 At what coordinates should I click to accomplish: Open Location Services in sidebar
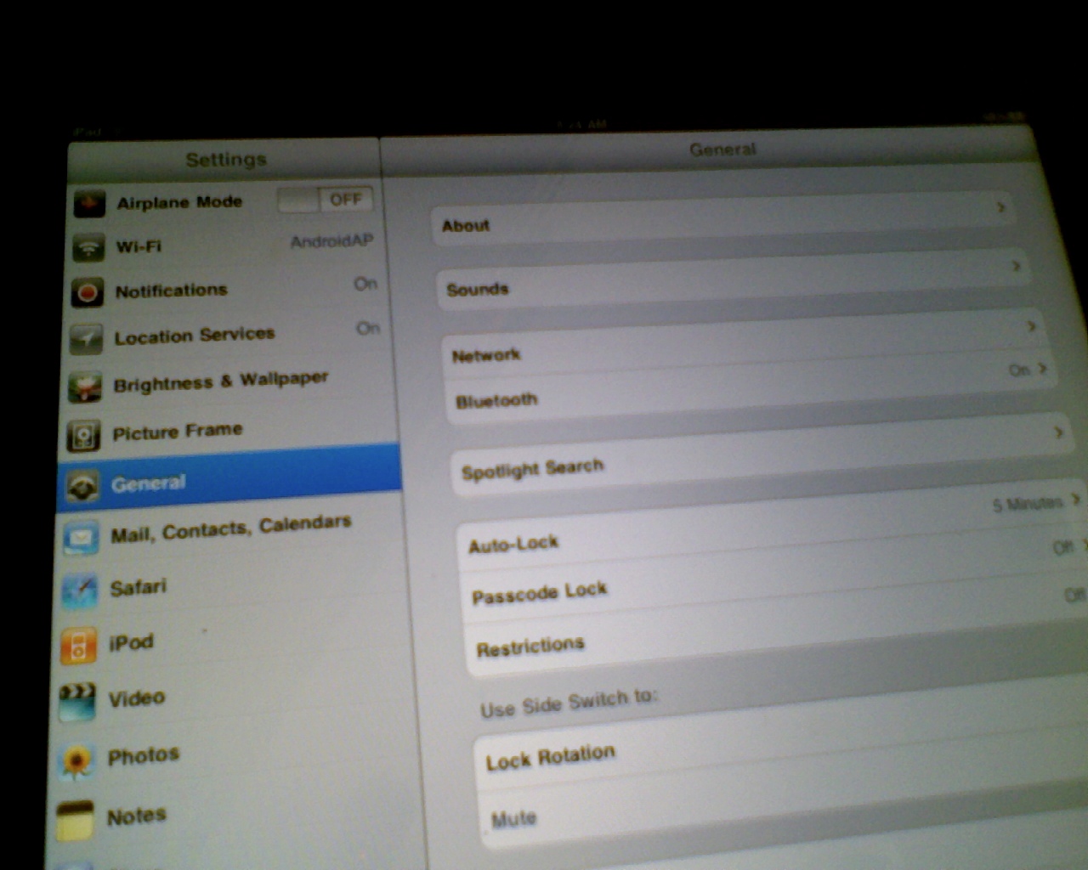click(226, 335)
